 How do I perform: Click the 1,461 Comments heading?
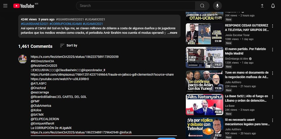[35, 46]
